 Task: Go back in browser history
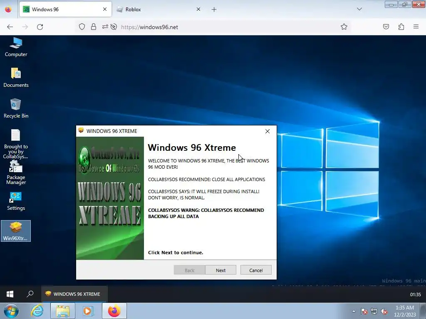point(10,27)
